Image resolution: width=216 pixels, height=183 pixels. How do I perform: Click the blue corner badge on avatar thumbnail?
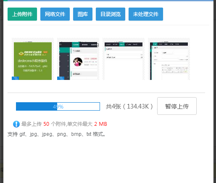pyautogui.click(x=61, y=78)
